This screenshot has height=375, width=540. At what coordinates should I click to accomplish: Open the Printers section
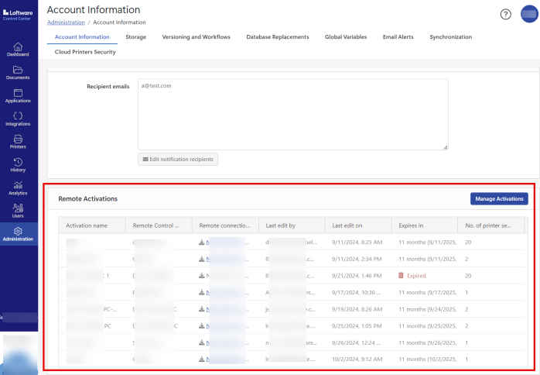click(x=19, y=141)
